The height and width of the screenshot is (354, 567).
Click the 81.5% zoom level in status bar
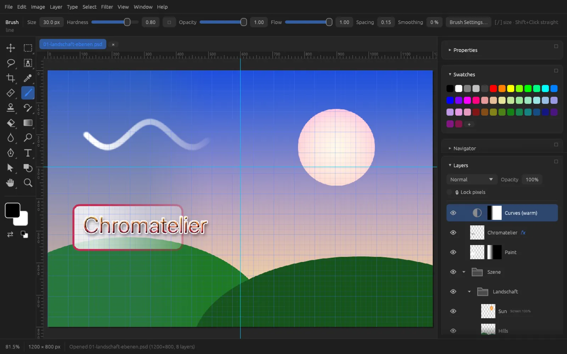(x=12, y=347)
